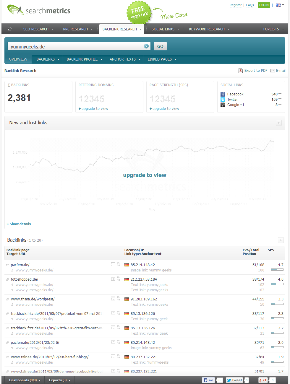Viewport: 290px width, 384px height.
Task: Click the FAQs link
Action: click(x=250, y=5)
